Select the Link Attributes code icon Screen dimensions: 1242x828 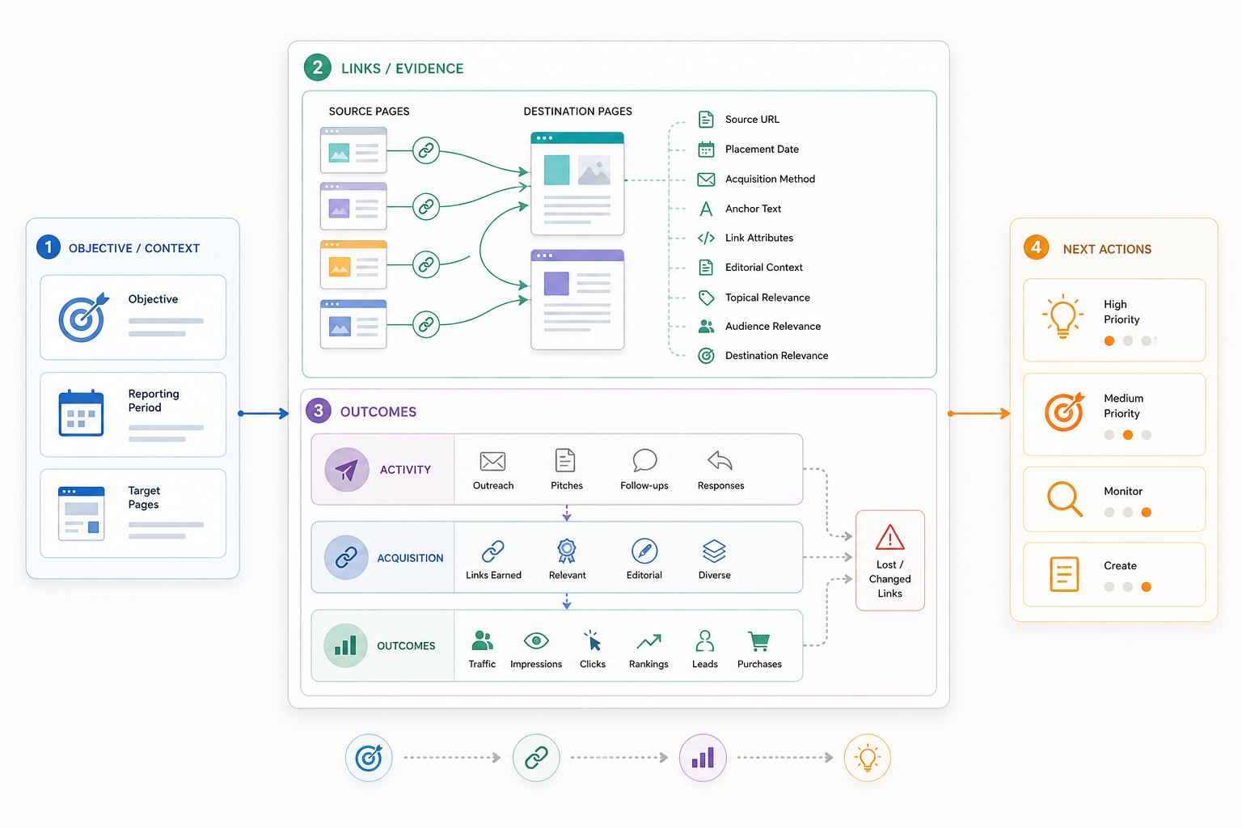(x=706, y=238)
